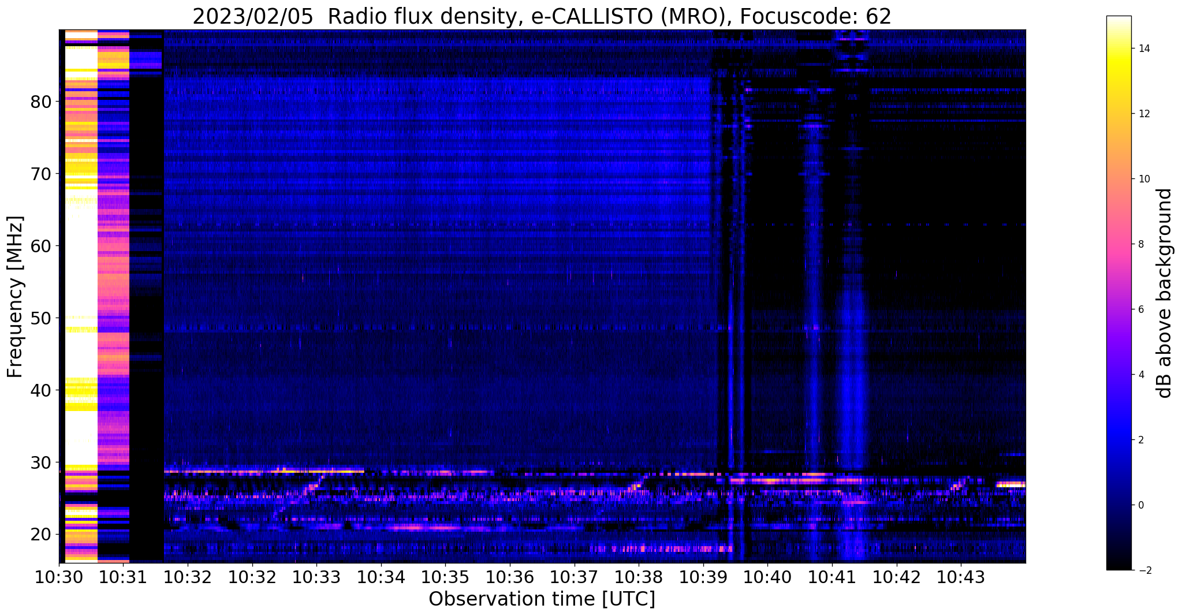Click the 30 MHz frequency tick label
Viewport: 1182px width, 616px height.
click(x=41, y=462)
